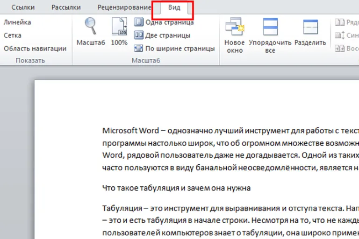Click the Упорядочить все icon
This screenshot has height=239, width=359.
click(270, 27)
